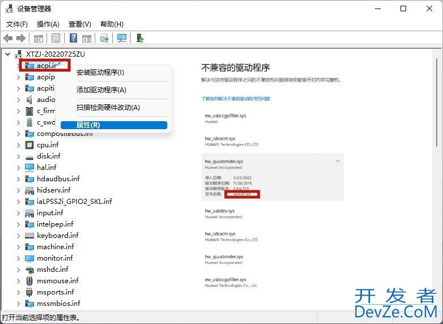
Task: Choose 属性(R) from context menu
Action: (114, 125)
